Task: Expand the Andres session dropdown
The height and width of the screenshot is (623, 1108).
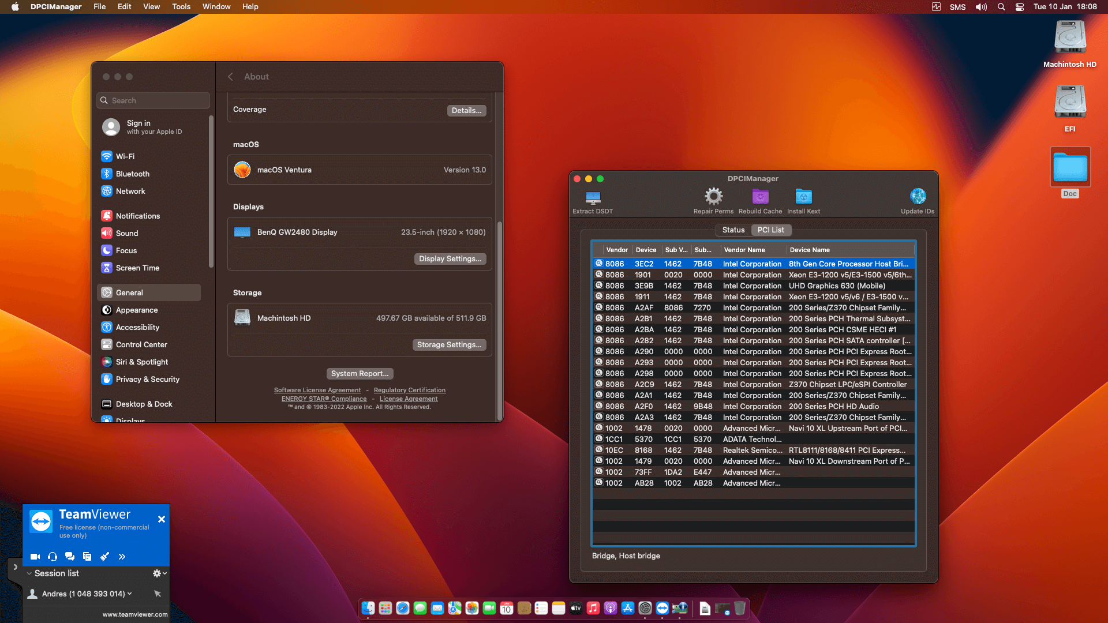Action: tap(128, 593)
